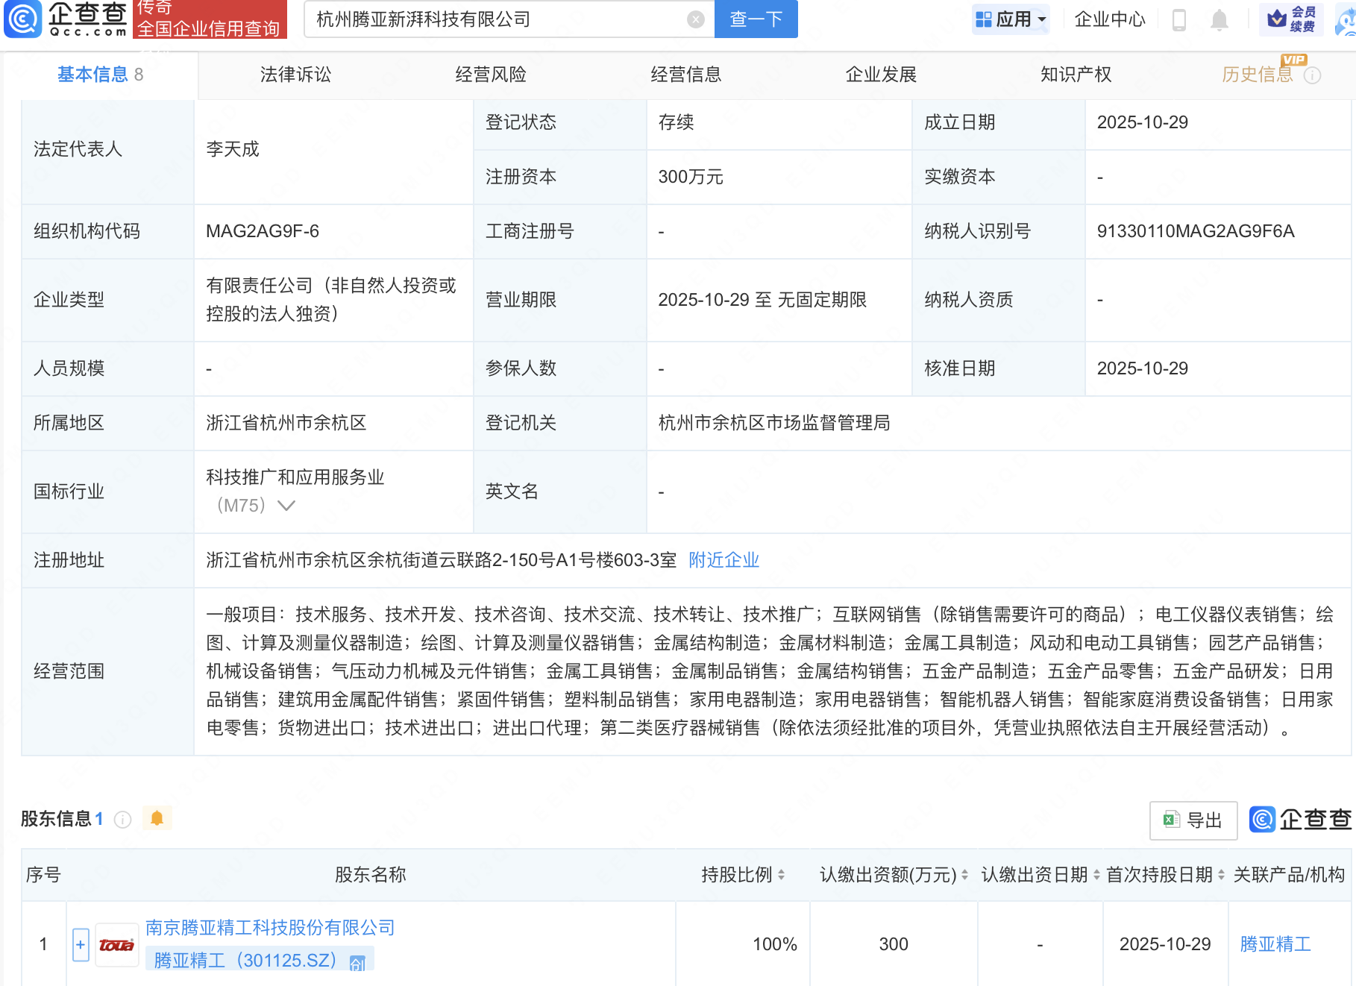Click the company name search input field
The height and width of the screenshot is (986, 1356).
point(496,19)
